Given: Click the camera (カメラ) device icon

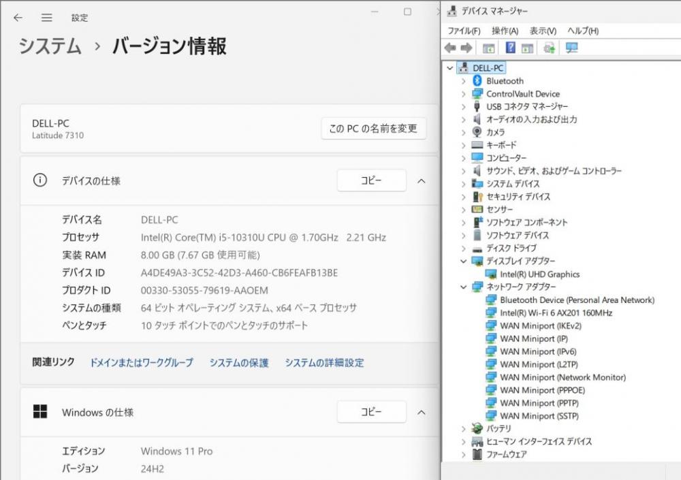Looking at the screenshot, I should coord(477,132).
